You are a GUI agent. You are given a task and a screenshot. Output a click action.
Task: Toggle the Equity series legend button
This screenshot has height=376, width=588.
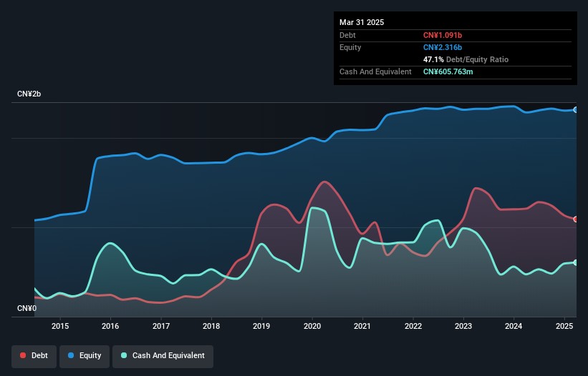(85, 356)
